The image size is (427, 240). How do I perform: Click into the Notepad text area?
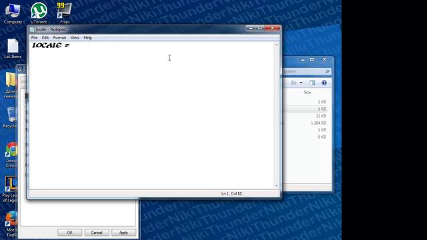(x=151, y=115)
